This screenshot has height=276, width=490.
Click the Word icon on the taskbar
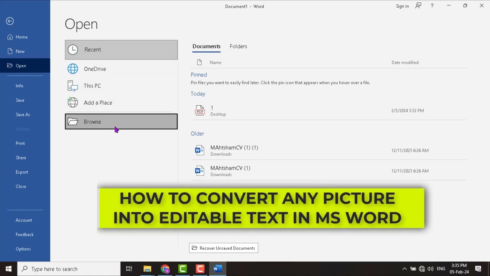[218, 269]
